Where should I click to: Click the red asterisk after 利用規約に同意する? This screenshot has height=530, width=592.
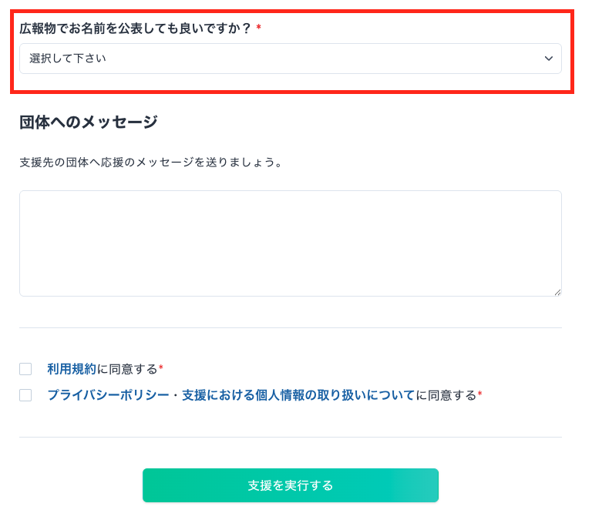(x=161, y=368)
